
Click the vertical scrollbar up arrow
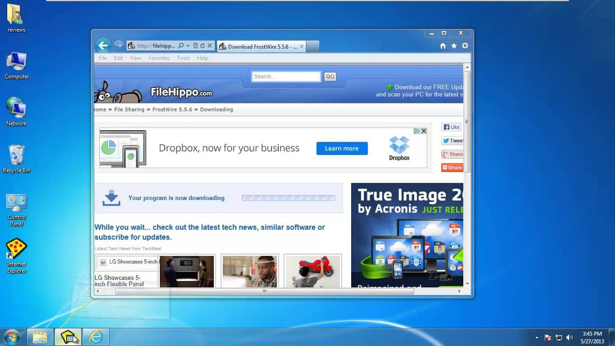point(467,67)
